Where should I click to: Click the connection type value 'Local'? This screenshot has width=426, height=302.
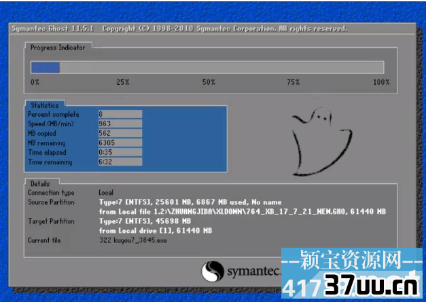(x=106, y=193)
